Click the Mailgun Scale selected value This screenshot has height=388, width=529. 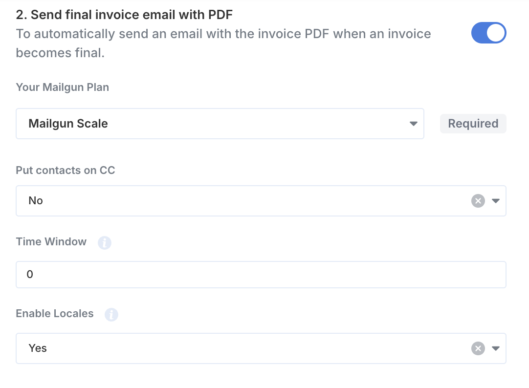coord(68,124)
